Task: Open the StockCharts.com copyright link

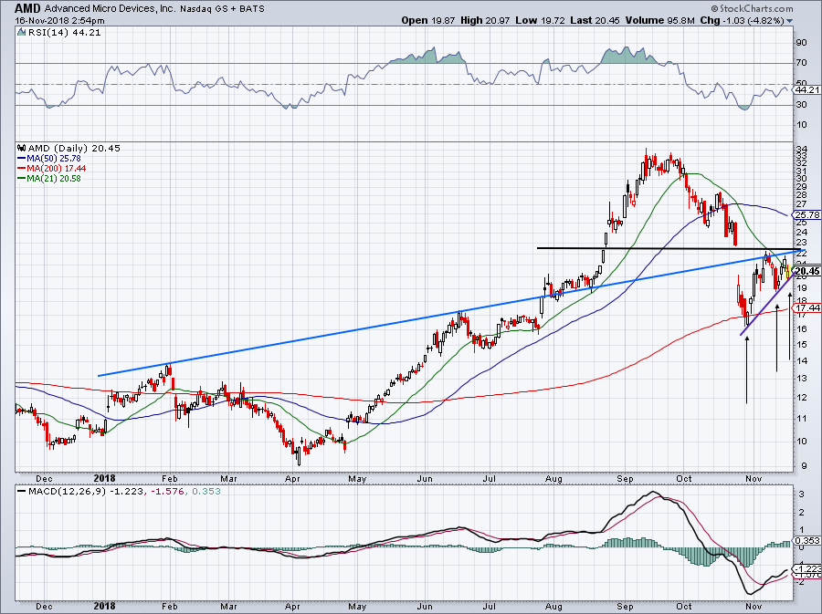Action: tap(753, 8)
